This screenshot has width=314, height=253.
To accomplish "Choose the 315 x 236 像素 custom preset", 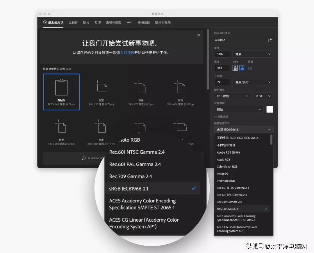I will click(101, 92).
